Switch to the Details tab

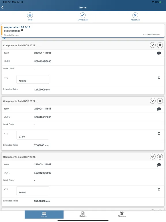coord(83,214)
